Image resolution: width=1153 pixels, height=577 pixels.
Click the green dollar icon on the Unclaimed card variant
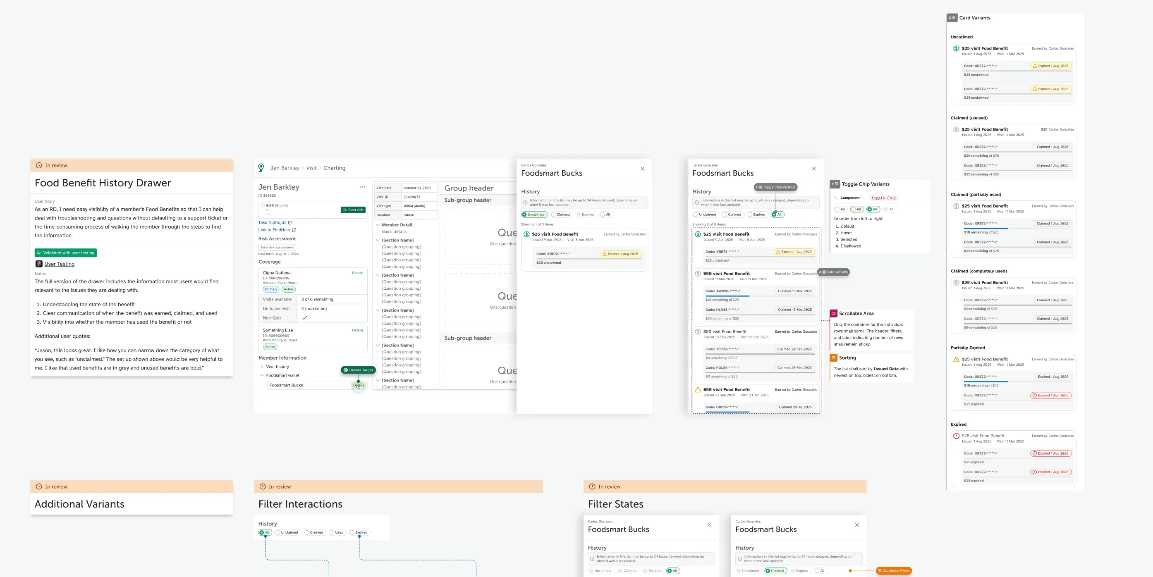click(956, 48)
